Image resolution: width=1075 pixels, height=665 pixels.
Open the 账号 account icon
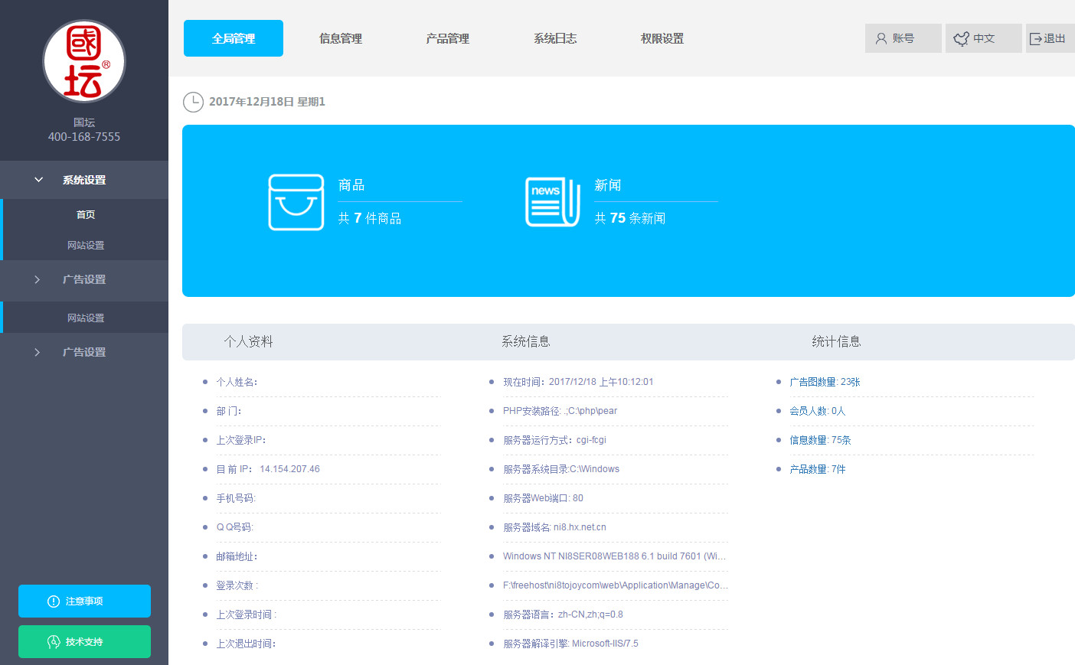point(882,38)
